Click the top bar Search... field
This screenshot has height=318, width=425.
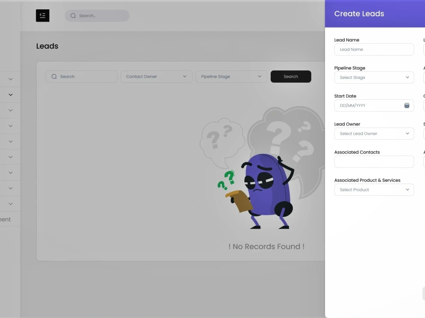pos(97,16)
